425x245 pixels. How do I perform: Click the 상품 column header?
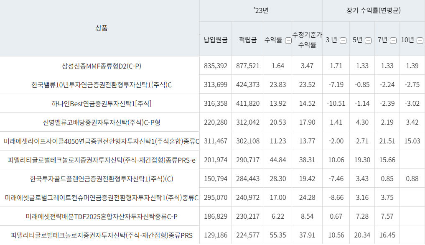(x=99, y=28)
